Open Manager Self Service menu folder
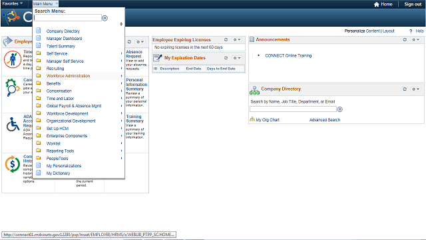The image size is (426, 240). pyautogui.click(x=65, y=61)
